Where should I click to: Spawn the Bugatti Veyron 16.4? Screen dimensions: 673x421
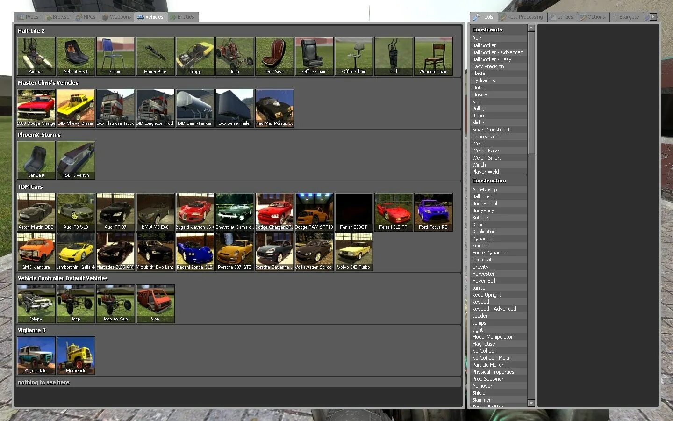tap(195, 212)
